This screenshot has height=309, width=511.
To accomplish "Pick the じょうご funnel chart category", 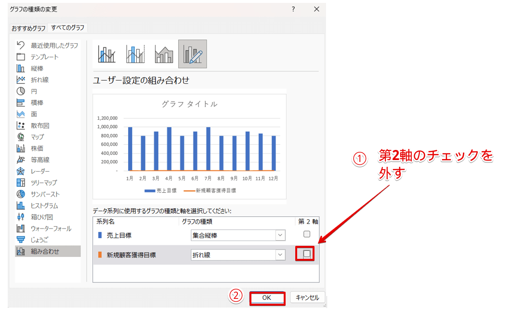I will [x=39, y=240].
